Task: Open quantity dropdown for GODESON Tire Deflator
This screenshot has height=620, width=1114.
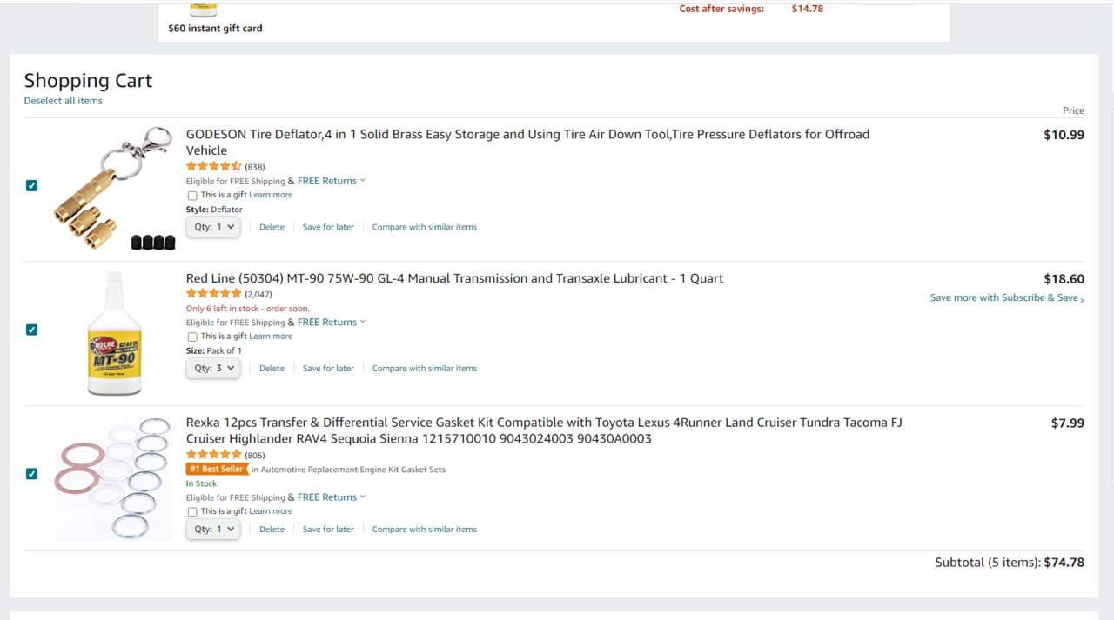Action: point(213,227)
